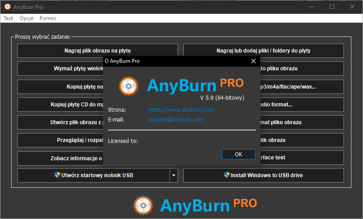Click Nagraj lub dodaj pliki / foldery button
Image resolution: width=363 pixels, height=219 pixels.
[x=263, y=50]
